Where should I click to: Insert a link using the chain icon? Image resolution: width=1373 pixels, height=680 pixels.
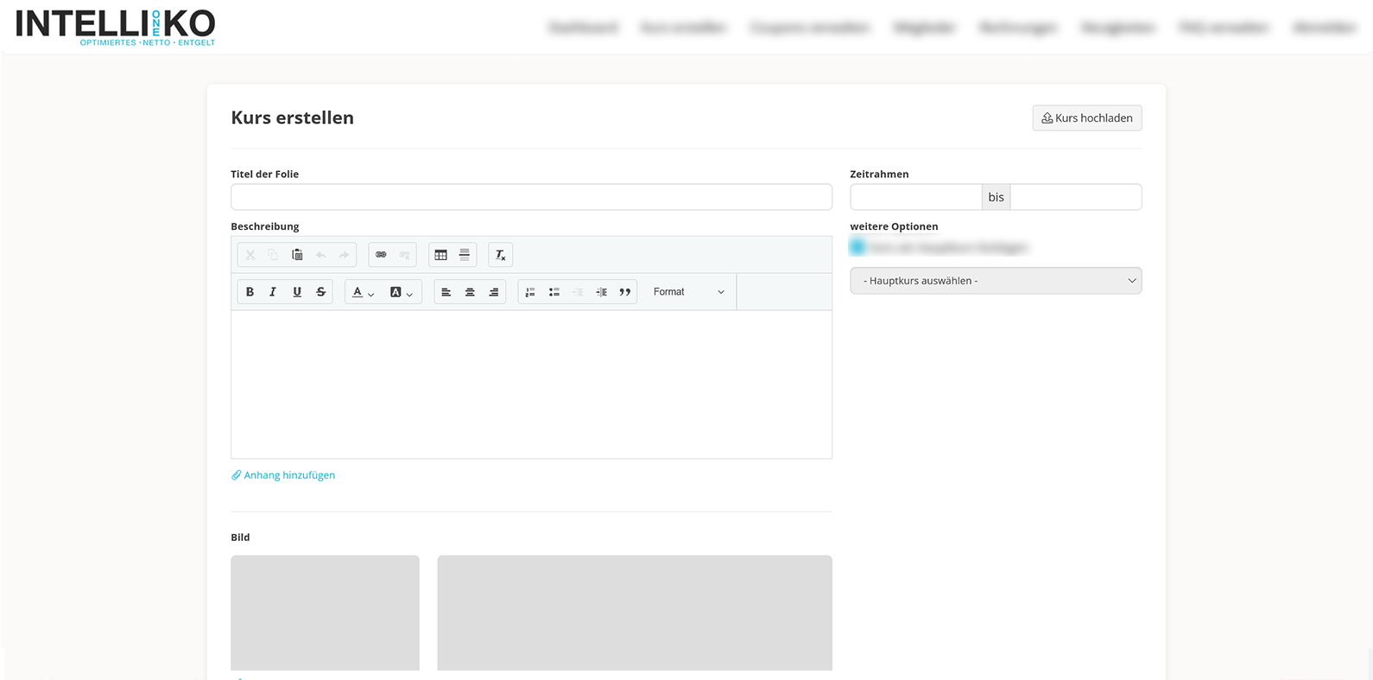click(x=381, y=255)
